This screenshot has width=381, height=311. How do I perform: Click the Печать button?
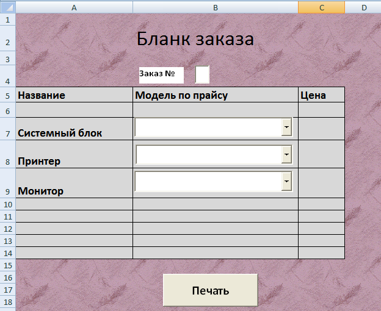click(x=211, y=290)
